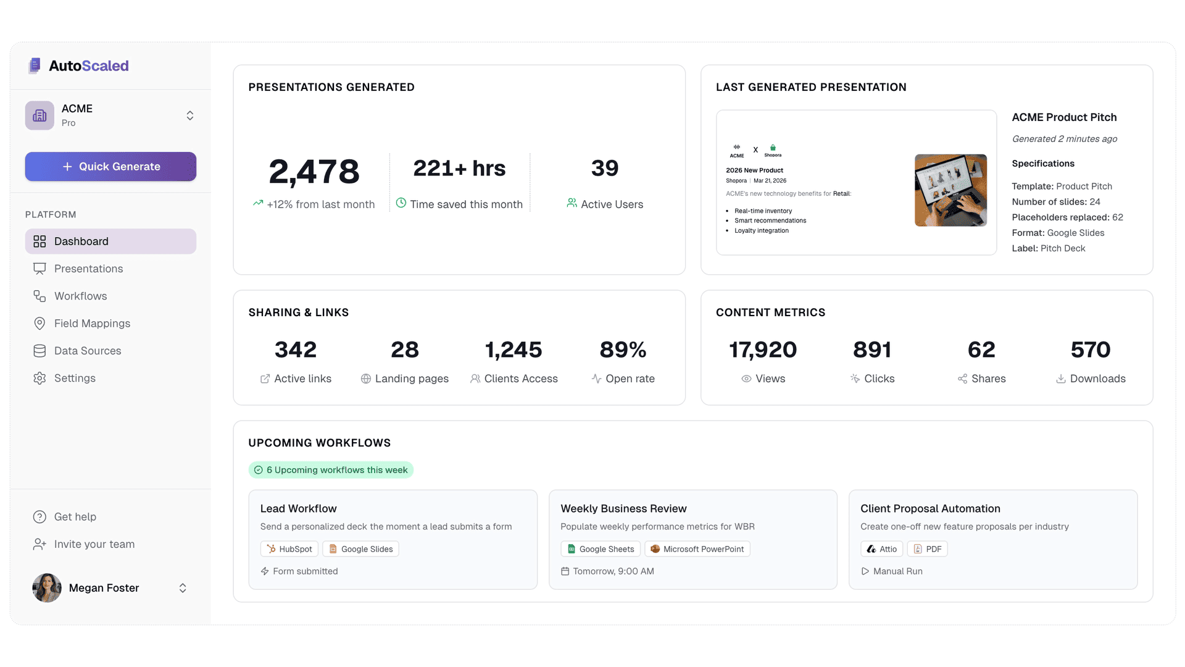This screenshot has height=667, width=1185.
Task: Open the Presentations sidebar page
Action: coord(88,269)
